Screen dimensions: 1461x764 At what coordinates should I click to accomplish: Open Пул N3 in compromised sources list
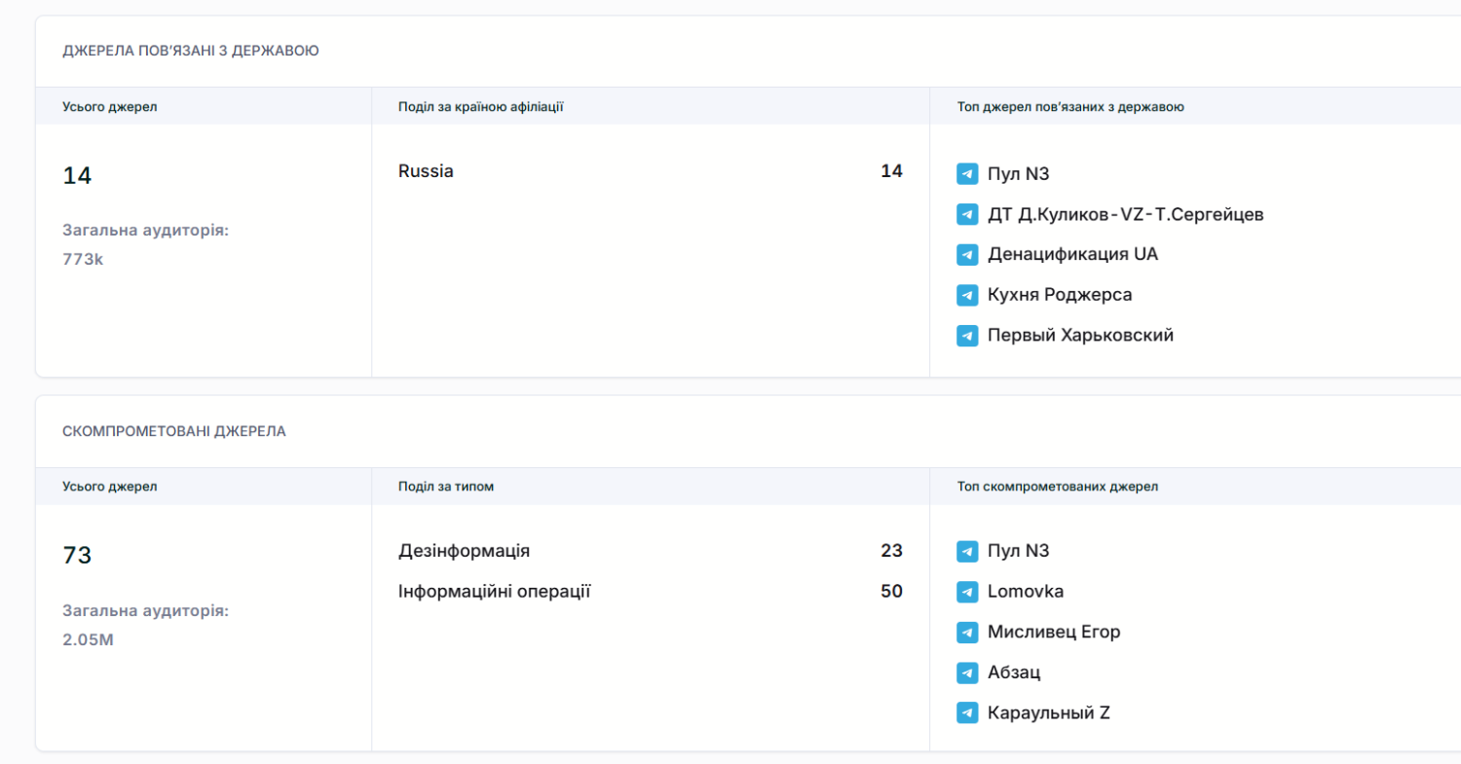tap(1018, 551)
